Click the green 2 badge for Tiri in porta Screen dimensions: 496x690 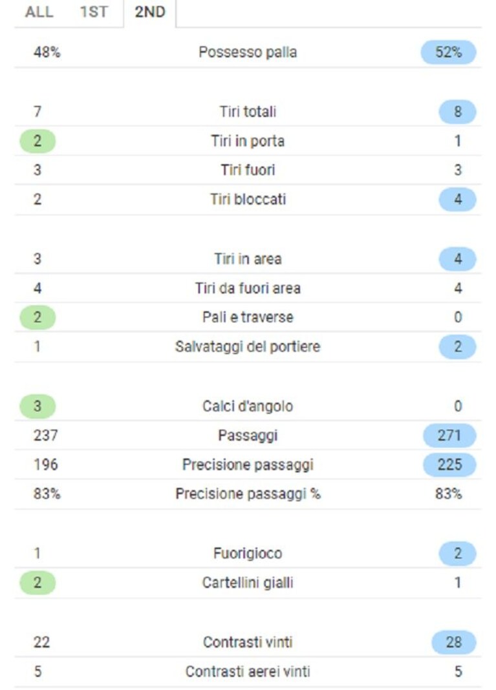[x=38, y=141]
